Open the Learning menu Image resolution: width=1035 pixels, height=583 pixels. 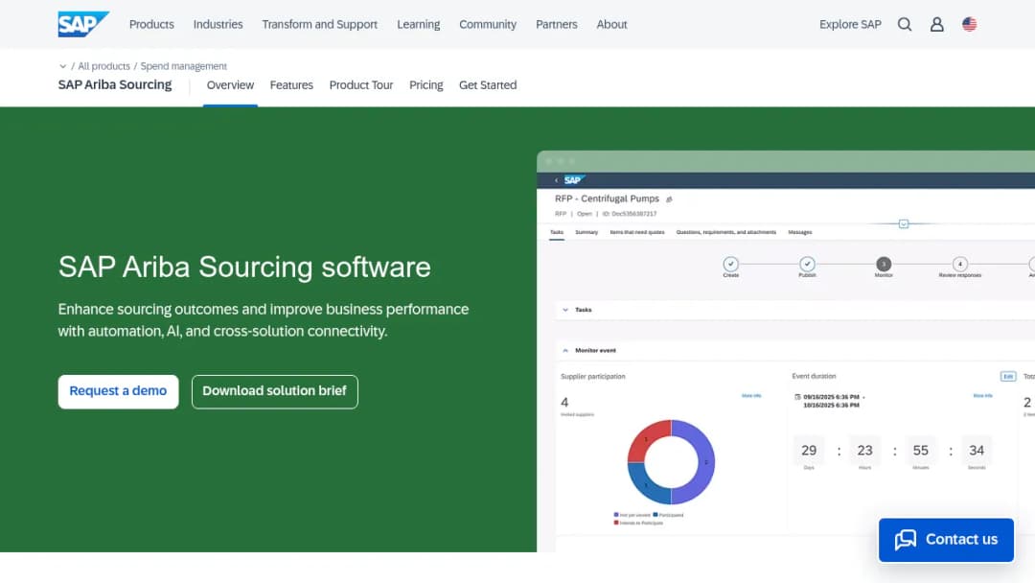[419, 24]
